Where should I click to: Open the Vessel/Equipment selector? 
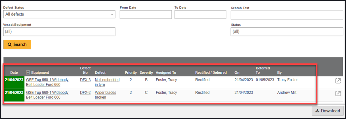pyautogui.click(x=59, y=32)
